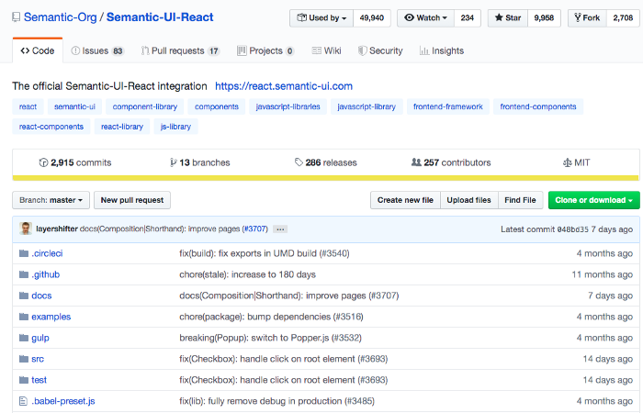View the 2,708 forks count
643x413 pixels.
pos(623,18)
